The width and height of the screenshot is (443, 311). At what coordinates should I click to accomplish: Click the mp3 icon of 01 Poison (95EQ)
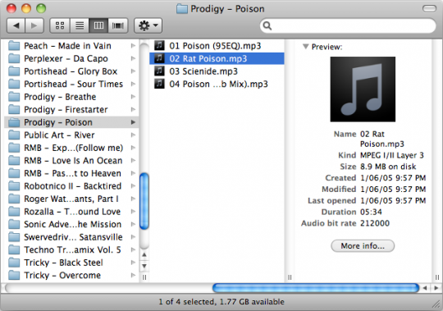point(159,45)
